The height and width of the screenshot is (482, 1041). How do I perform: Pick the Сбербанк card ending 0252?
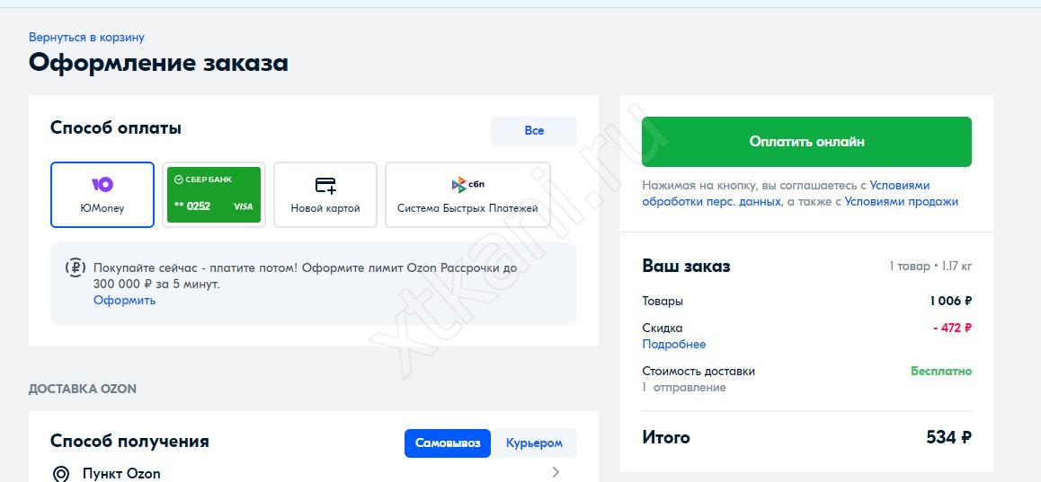point(214,194)
